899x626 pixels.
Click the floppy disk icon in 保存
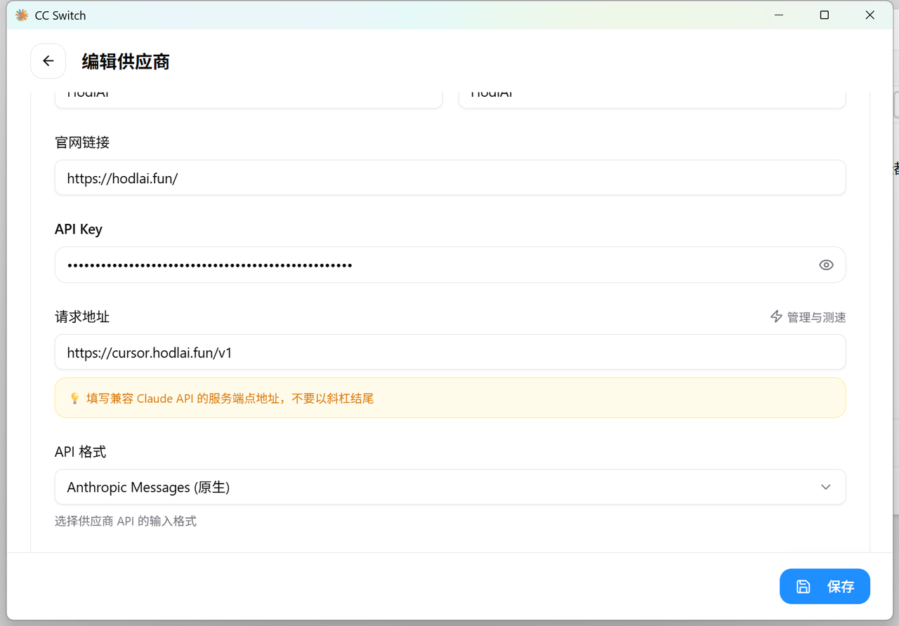click(x=803, y=587)
